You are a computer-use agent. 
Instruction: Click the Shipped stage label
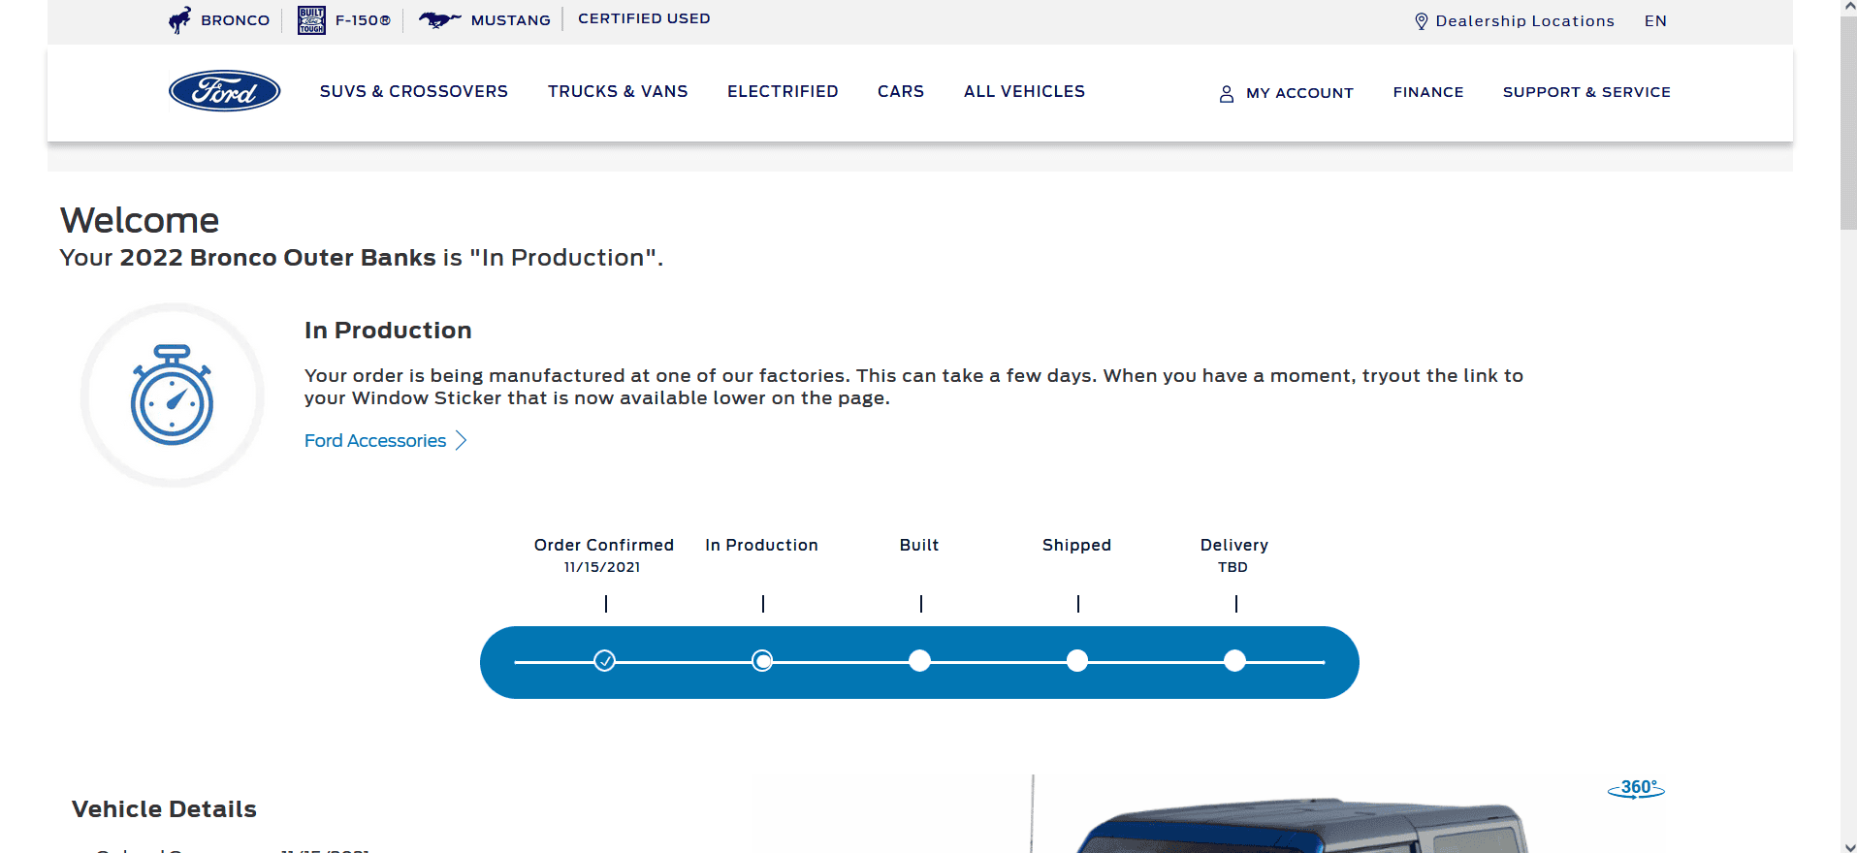click(1076, 545)
